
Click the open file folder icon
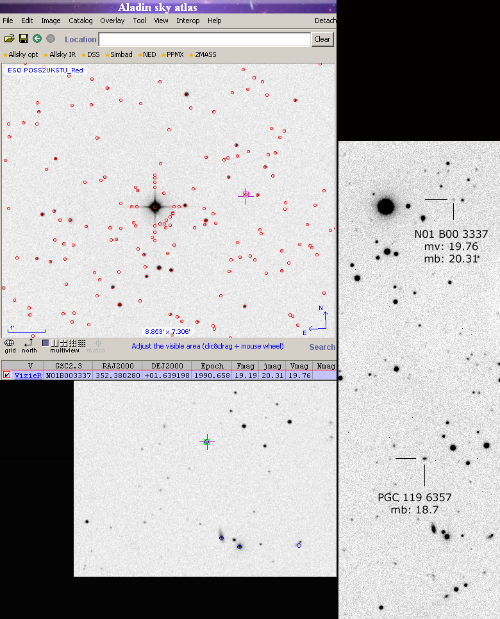[9, 39]
